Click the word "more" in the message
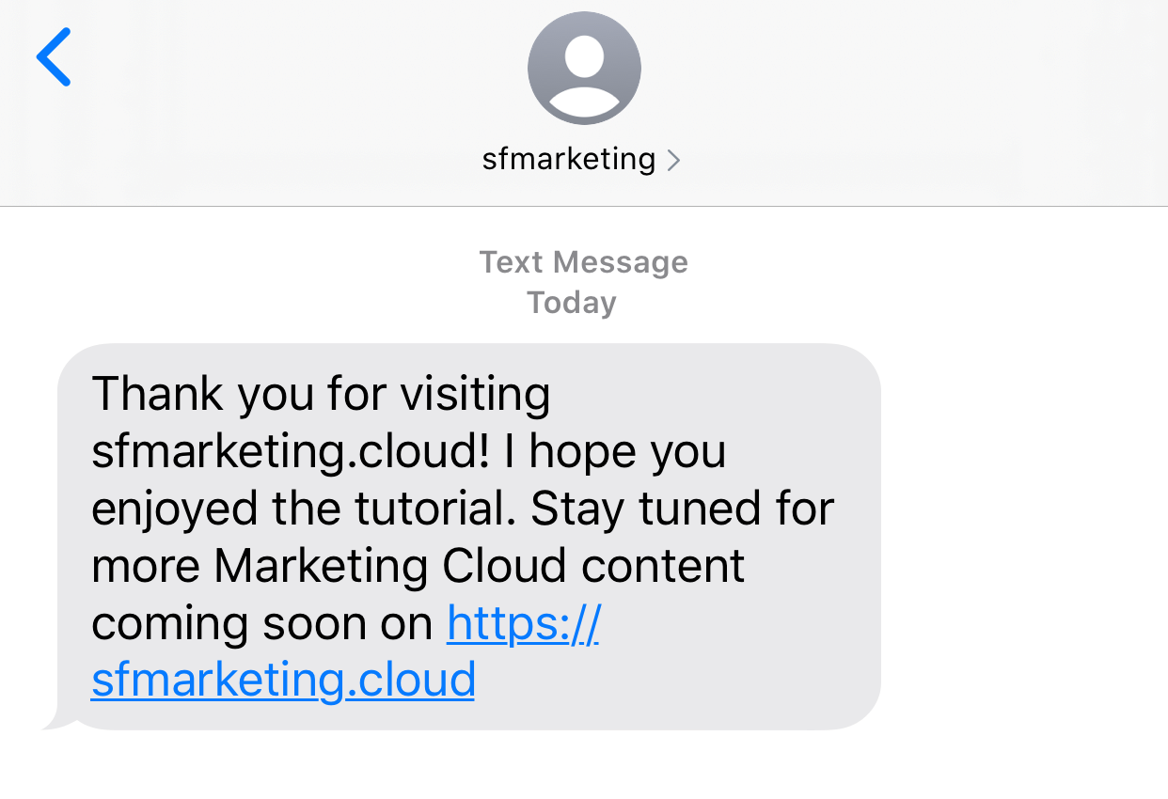The height and width of the screenshot is (799, 1168). tap(144, 566)
